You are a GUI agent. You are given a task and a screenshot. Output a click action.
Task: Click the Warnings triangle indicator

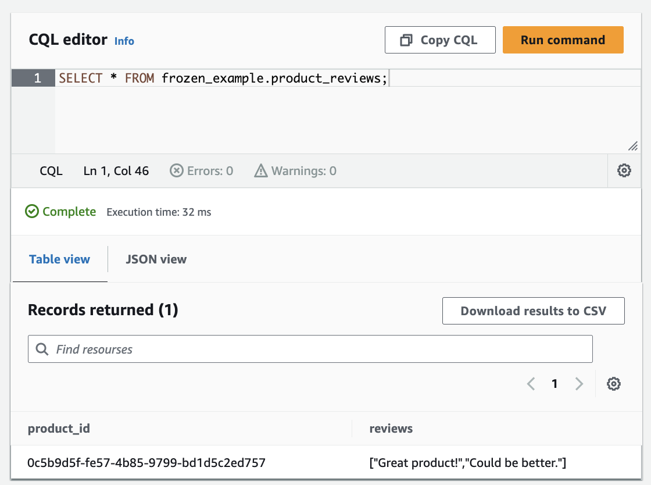tap(262, 171)
